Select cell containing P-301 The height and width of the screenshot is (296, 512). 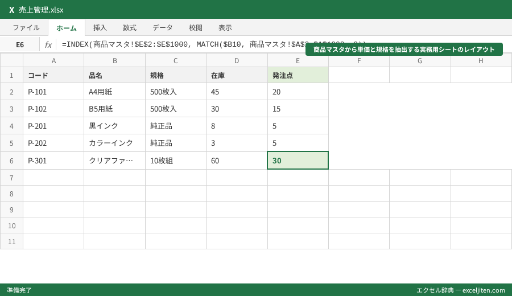click(53, 161)
